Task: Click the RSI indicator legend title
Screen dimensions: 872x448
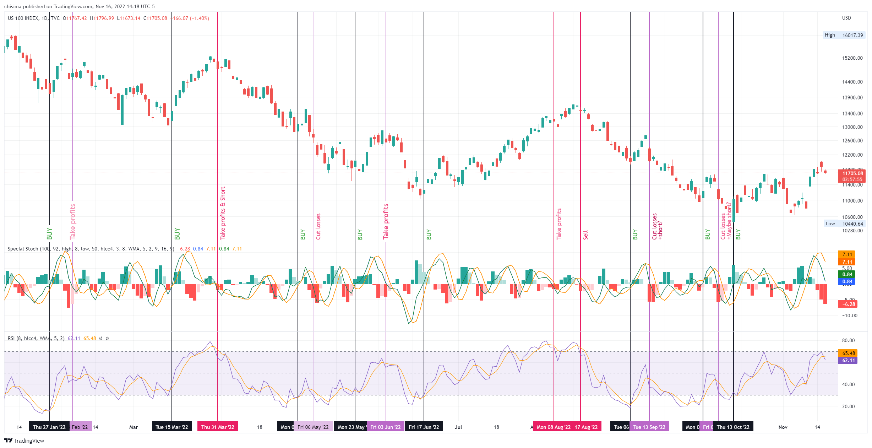Action: tap(11, 338)
